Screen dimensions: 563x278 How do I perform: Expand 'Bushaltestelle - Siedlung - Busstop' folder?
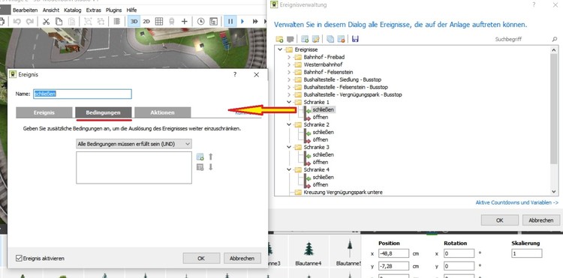289,79
